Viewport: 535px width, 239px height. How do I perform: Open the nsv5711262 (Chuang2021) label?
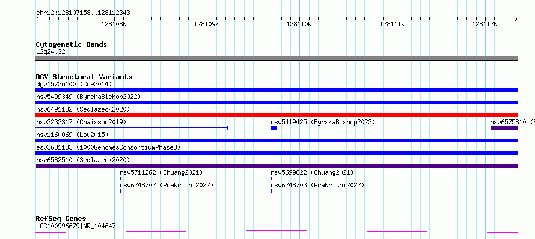coord(161,172)
